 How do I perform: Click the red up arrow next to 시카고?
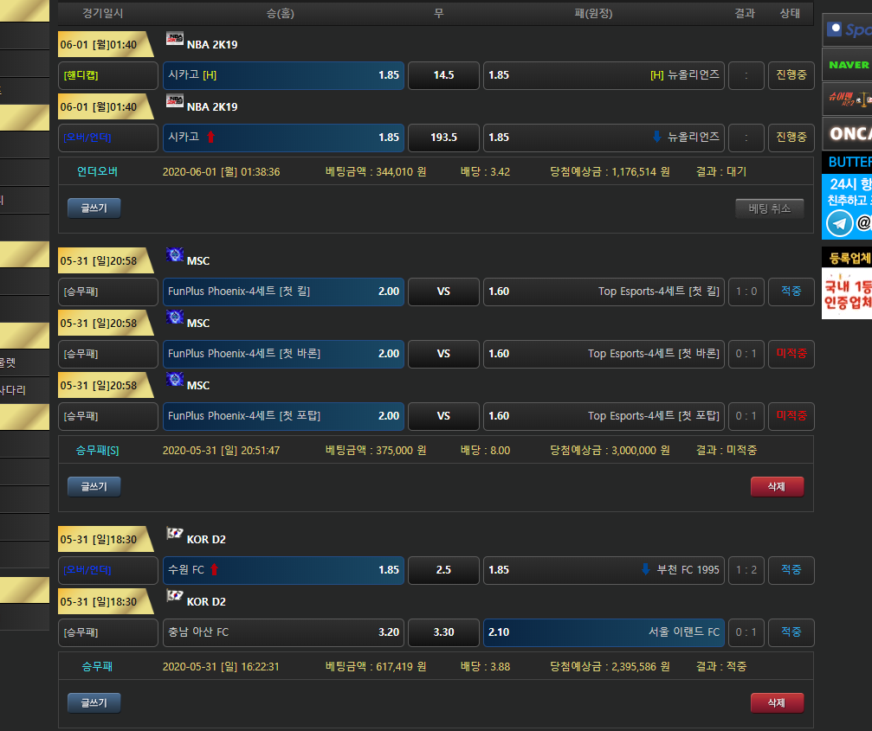pyautogui.click(x=210, y=137)
